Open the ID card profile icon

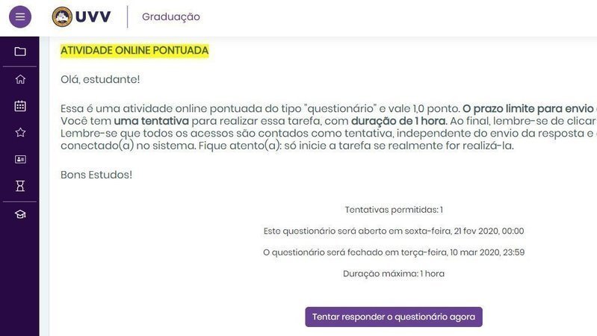tap(20, 159)
